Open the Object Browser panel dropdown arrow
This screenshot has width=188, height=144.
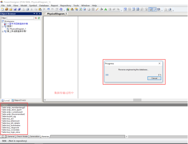(x=34, y=13)
